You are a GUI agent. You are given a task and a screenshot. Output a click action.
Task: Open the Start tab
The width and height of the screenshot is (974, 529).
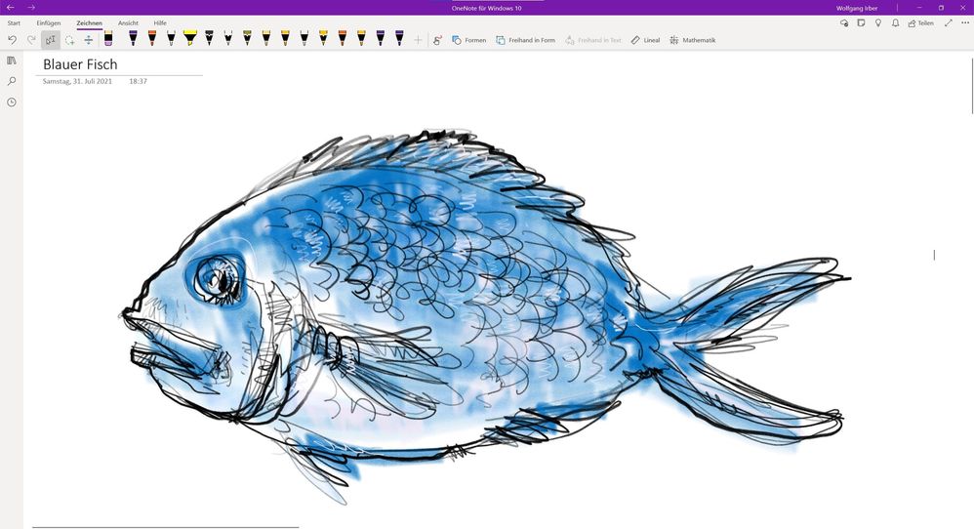[x=14, y=23]
